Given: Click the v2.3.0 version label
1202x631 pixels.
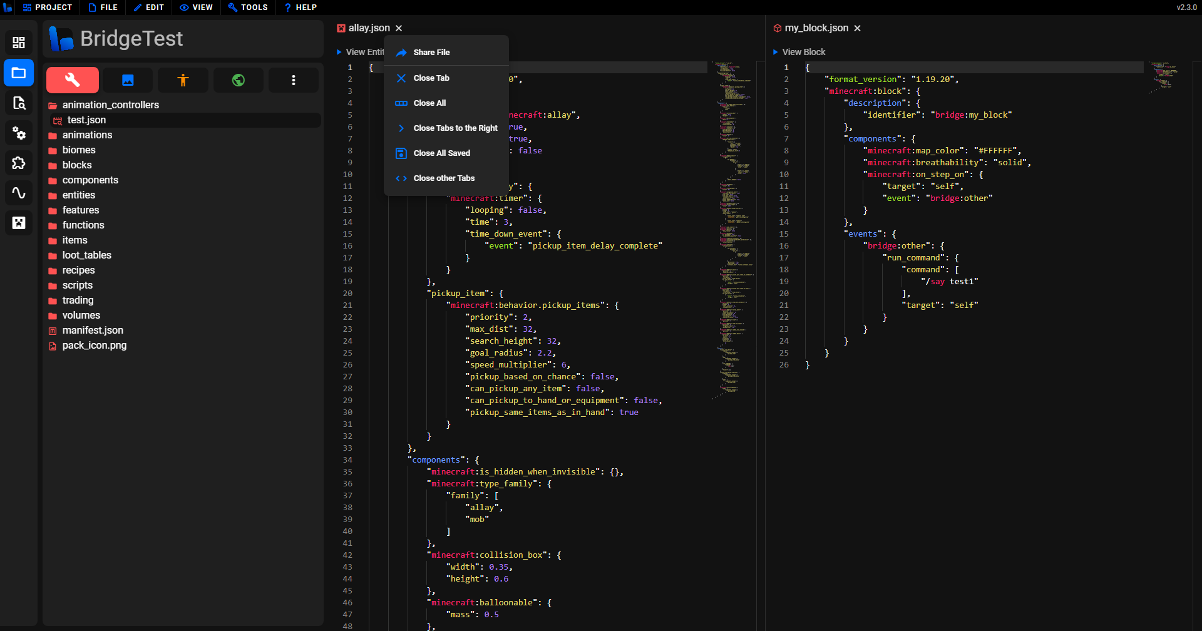Looking at the screenshot, I should [1186, 8].
